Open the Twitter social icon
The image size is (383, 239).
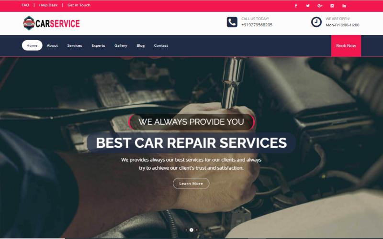click(308, 6)
